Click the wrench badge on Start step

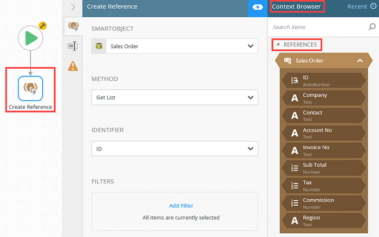click(x=43, y=25)
